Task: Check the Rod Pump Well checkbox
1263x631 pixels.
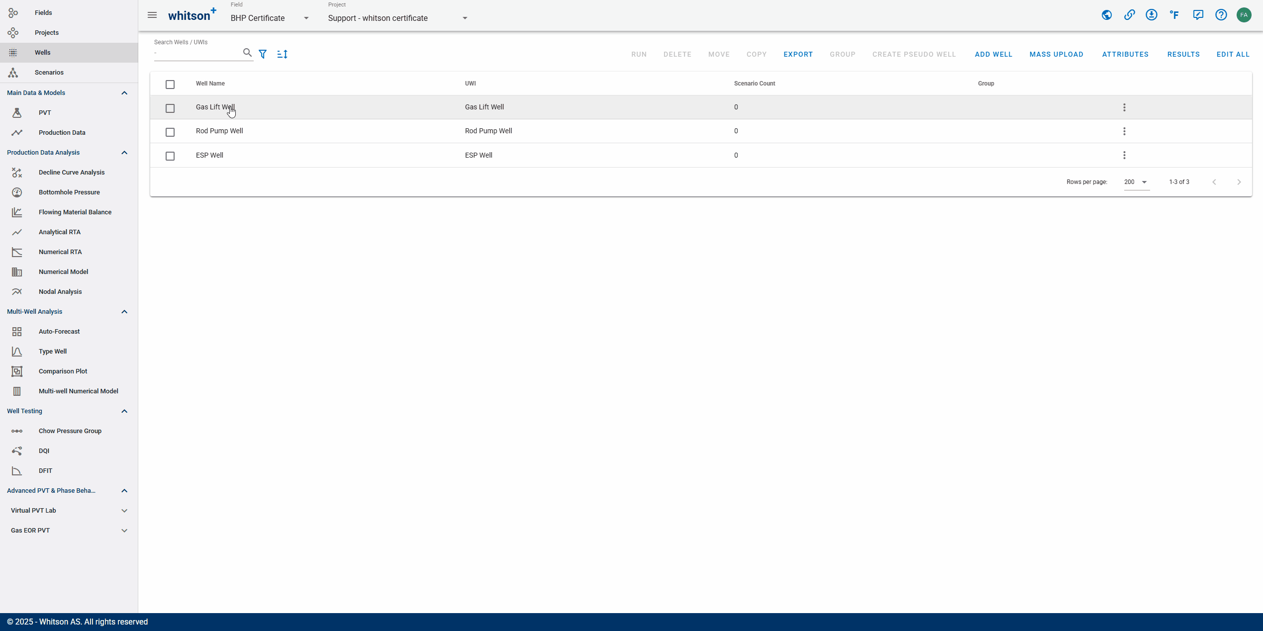Action: coord(170,132)
